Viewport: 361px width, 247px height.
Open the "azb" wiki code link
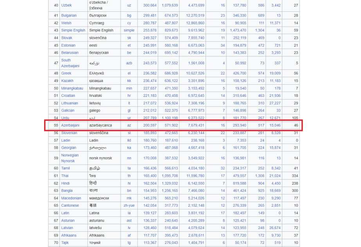[x=129, y=63]
